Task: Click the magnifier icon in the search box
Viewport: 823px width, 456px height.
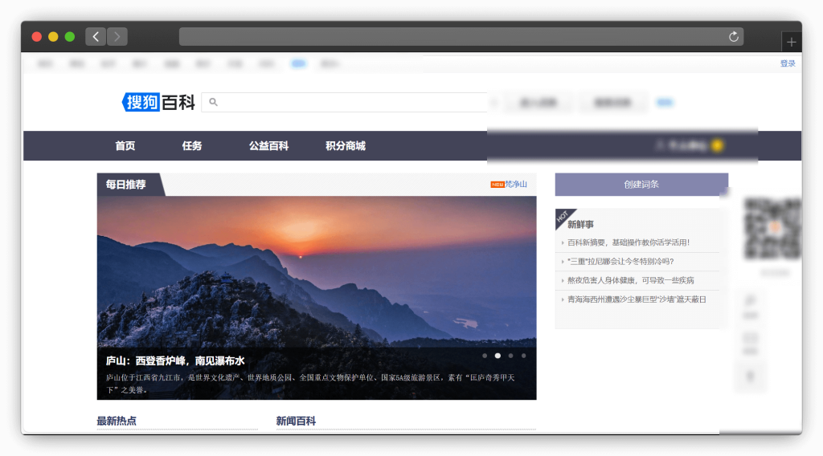Action: click(x=213, y=102)
